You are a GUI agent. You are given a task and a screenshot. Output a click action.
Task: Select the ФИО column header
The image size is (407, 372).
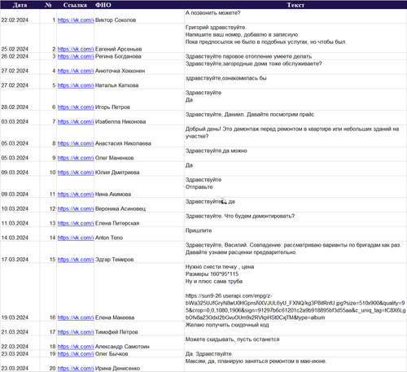tap(139, 5)
